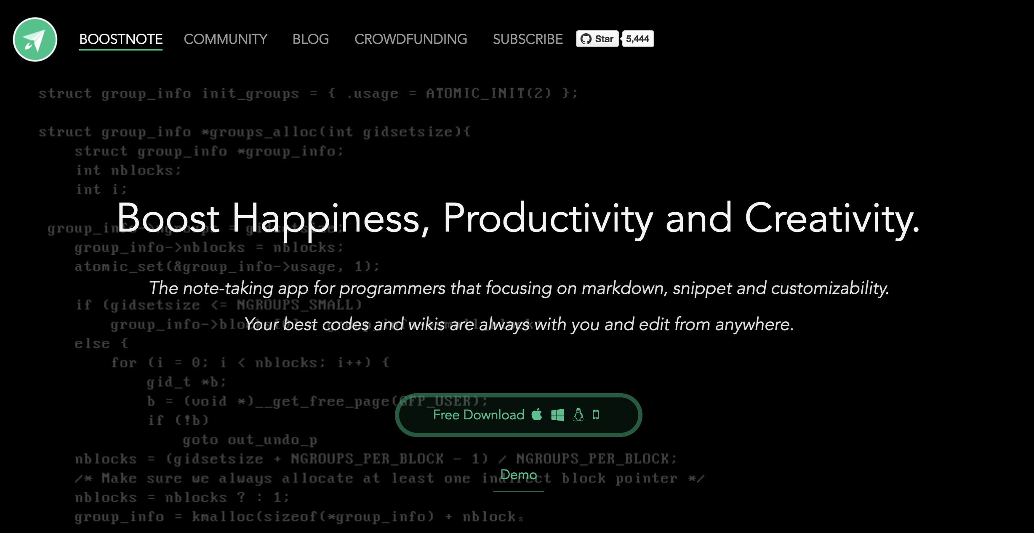The image size is (1034, 533).
Task: Navigate to CROWDFUNDING
Action: (410, 39)
